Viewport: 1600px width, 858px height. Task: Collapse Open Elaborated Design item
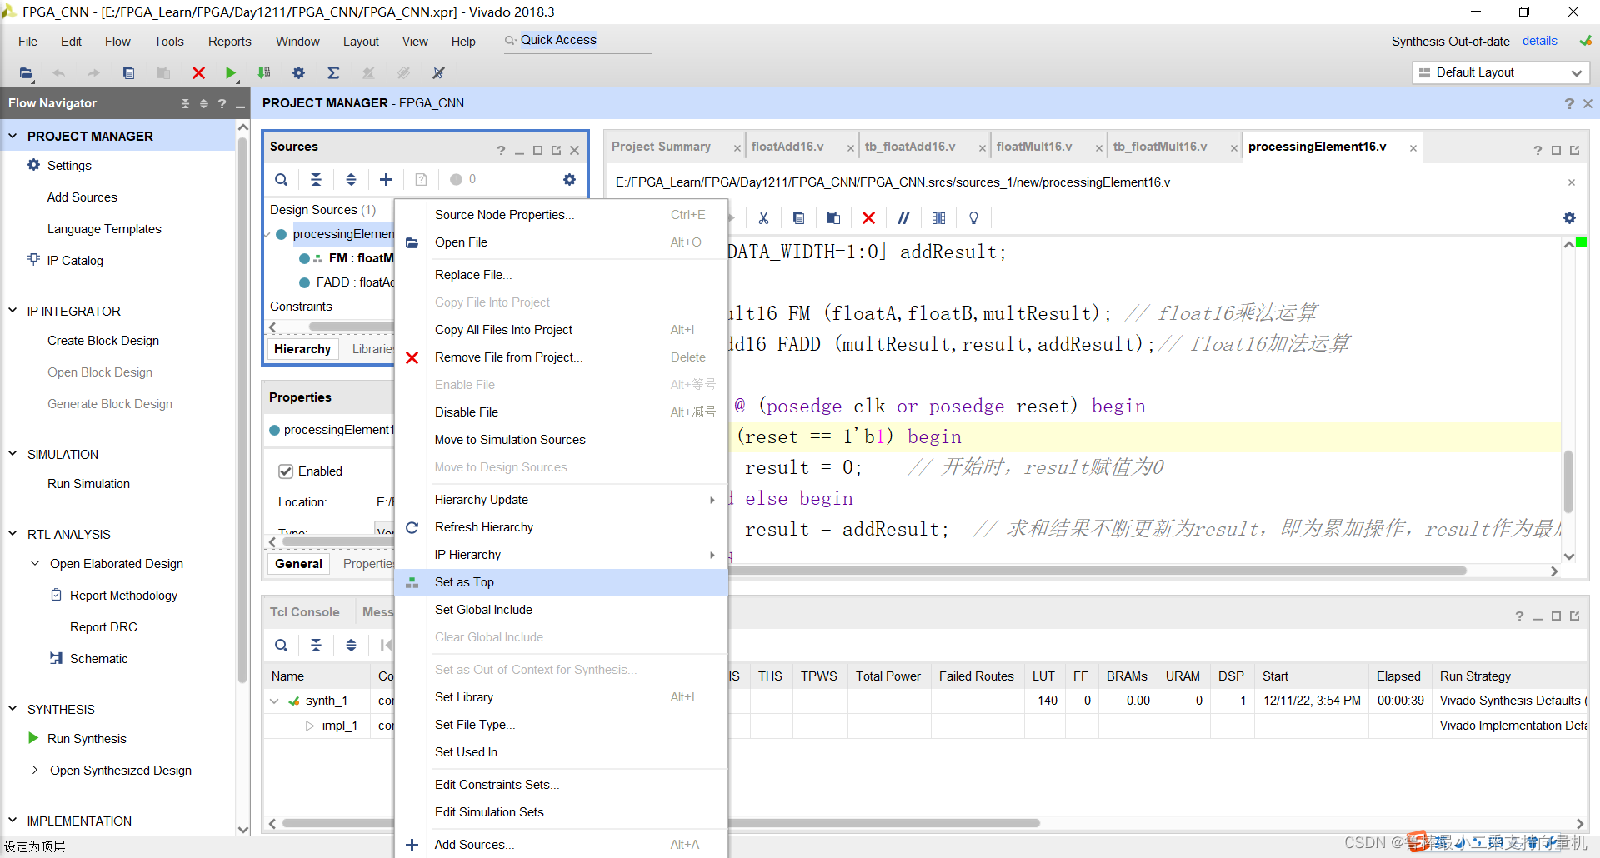(34, 563)
